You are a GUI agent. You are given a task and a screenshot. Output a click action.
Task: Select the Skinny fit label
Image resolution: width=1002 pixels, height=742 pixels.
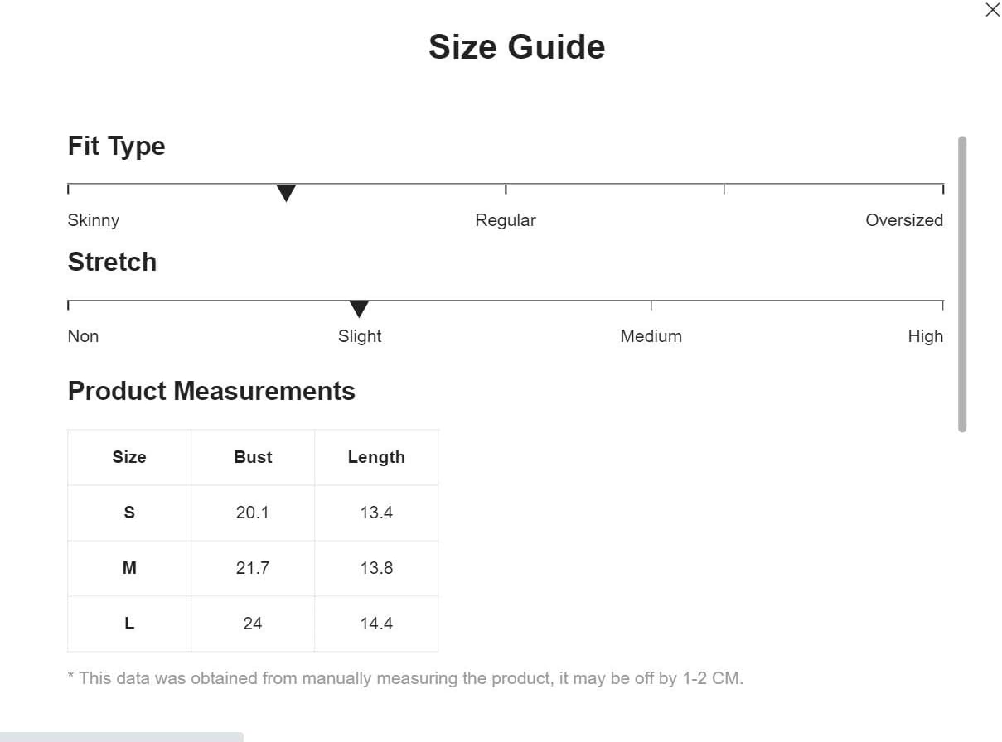(x=94, y=220)
